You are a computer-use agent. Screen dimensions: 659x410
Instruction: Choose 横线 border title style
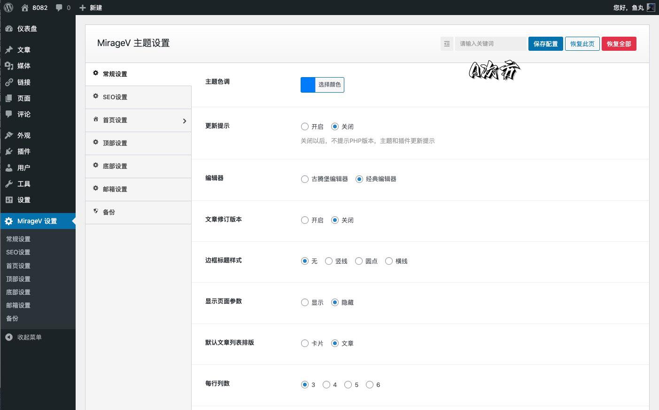[389, 261]
